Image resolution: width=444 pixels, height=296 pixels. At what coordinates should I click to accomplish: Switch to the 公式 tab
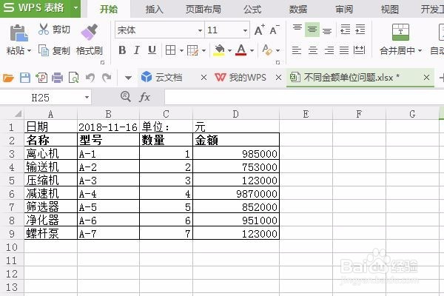tap(252, 10)
